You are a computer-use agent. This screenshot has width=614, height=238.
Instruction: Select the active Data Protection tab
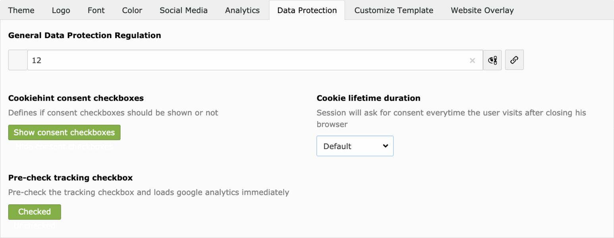[x=307, y=10]
